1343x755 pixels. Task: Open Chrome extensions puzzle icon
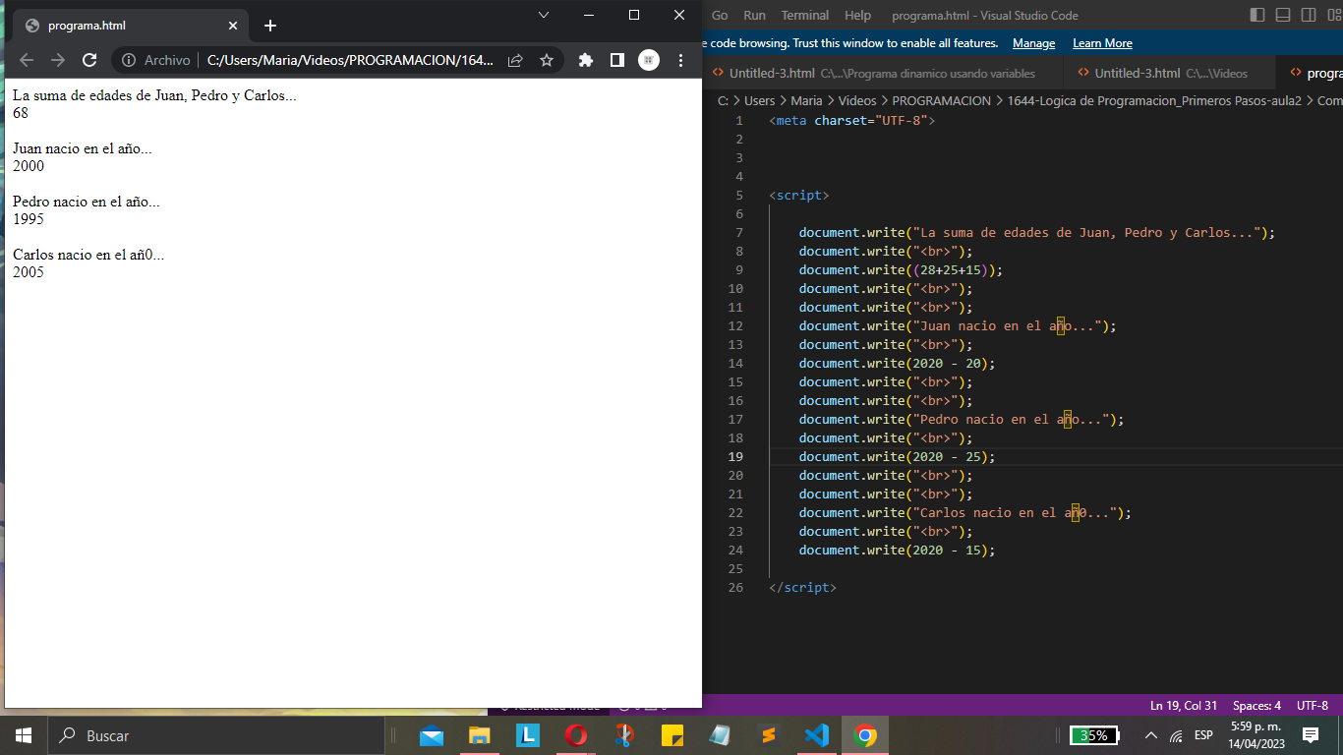(586, 60)
